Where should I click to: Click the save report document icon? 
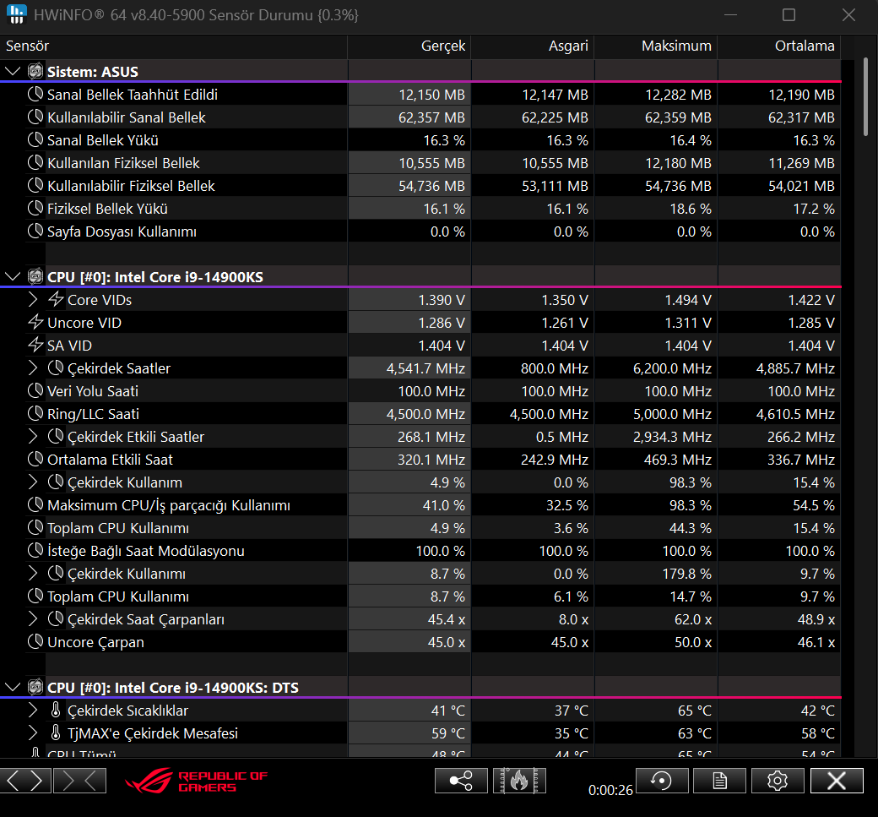(719, 781)
